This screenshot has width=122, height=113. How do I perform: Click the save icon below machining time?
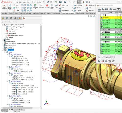coord(99,61)
